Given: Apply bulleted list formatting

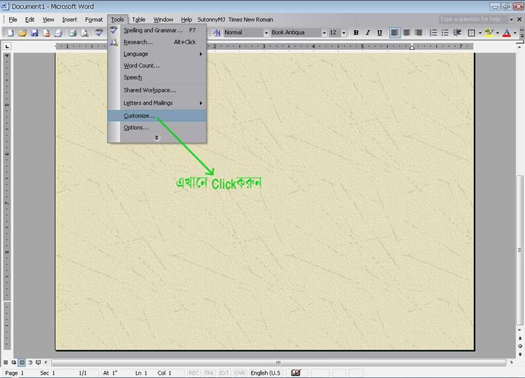Looking at the screenshot, I should coord(446,33).
